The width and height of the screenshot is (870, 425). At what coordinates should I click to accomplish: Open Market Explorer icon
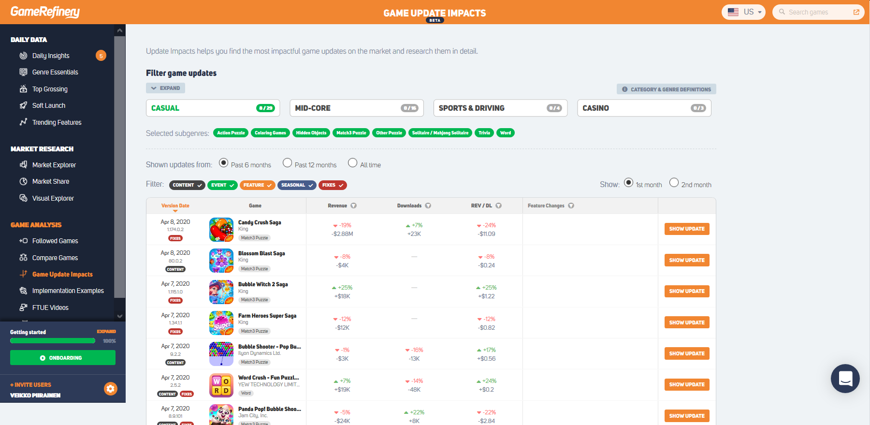[x=23, y=165]
